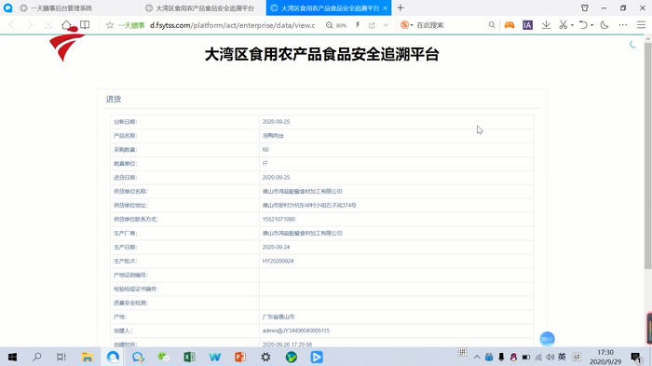This screenshot has height=366, width=652.
Task: Open the blue play-button app on taskbar
Action: pyautogui.click(x=317, y=357)
